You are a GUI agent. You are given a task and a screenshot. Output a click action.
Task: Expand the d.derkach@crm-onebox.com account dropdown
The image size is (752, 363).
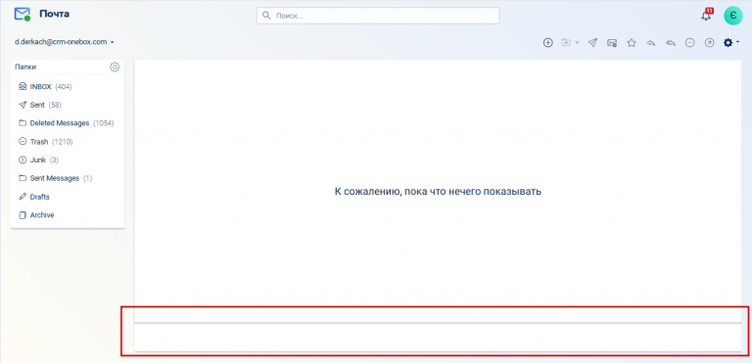coord(65,42)
